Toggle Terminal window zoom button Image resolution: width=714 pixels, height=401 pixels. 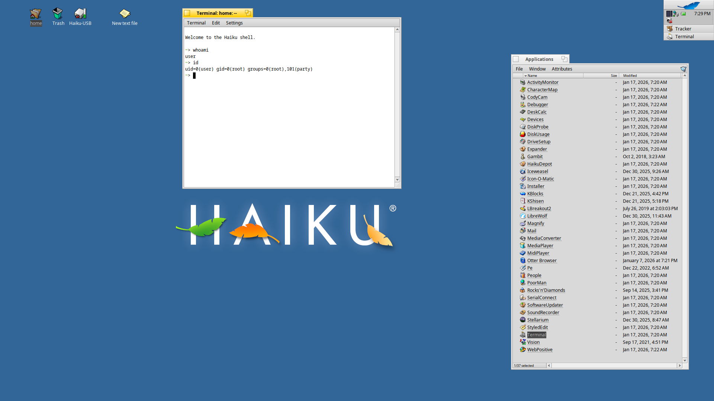(248, 13)
